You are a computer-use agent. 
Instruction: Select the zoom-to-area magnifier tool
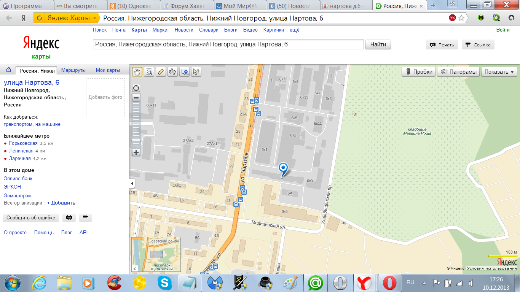point(149,71)
